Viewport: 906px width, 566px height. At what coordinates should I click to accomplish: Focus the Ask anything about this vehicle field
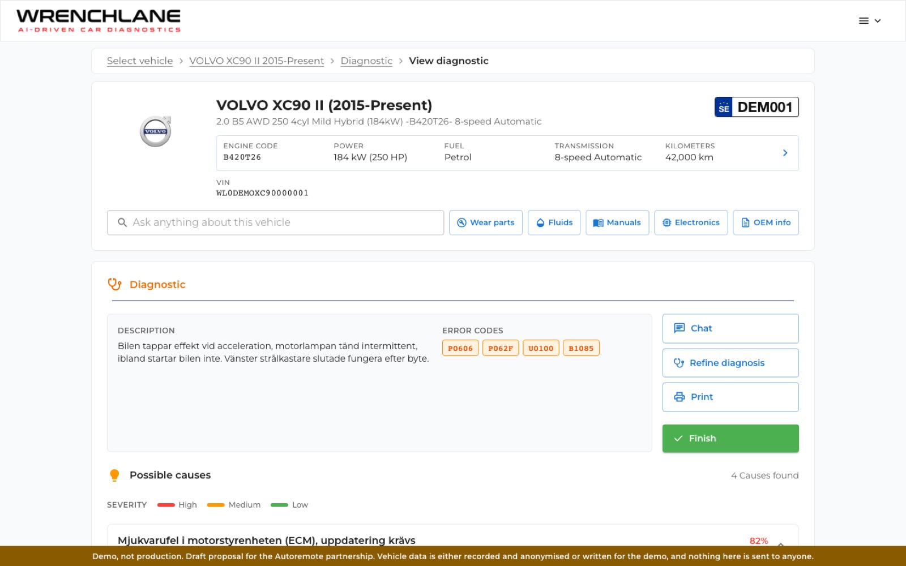pyautogui.click(x=275, y=222)
